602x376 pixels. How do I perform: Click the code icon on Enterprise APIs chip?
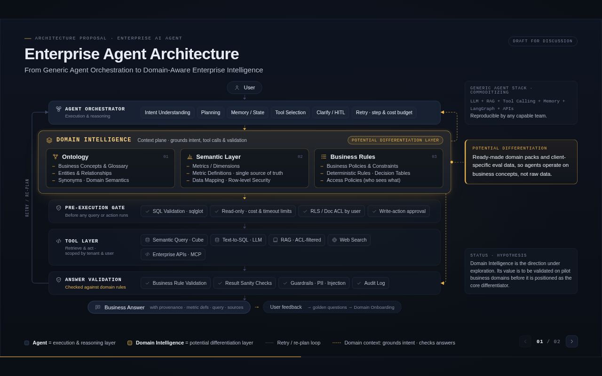[x=148, y=254]
